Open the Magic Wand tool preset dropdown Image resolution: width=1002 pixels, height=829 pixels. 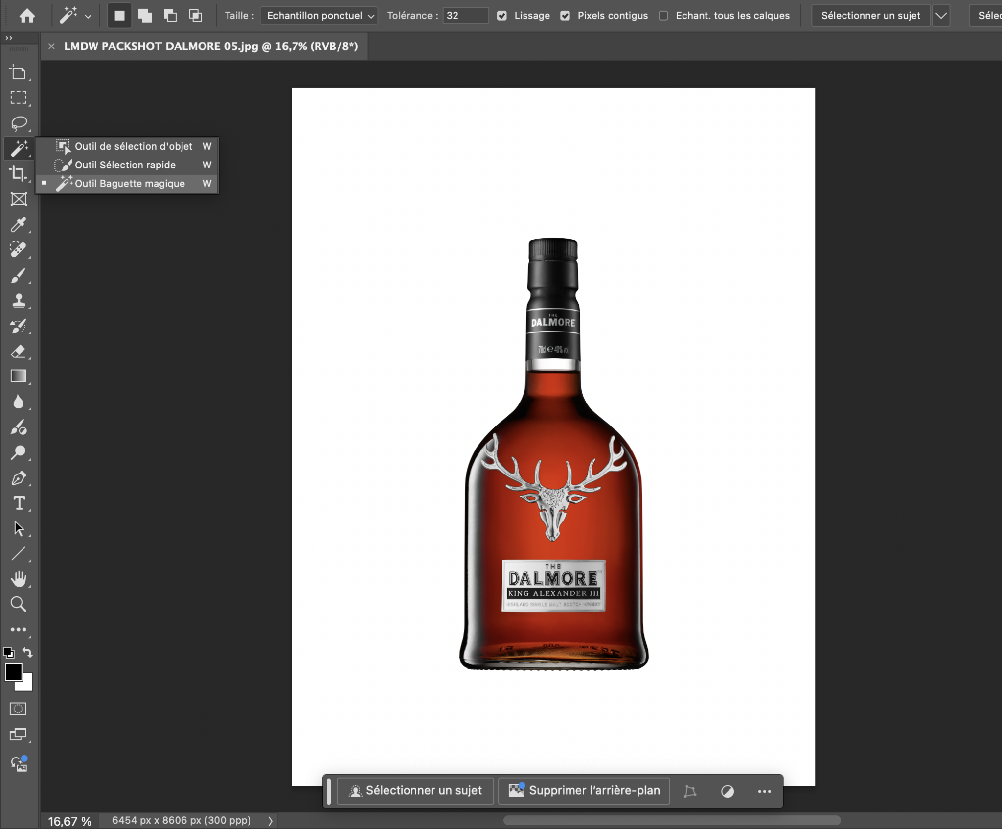click(x=88, y=16)
